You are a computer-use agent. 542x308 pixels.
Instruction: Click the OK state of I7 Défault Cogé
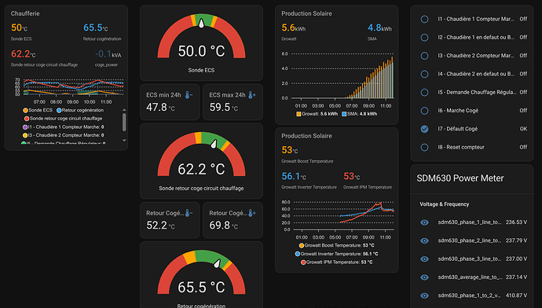click(524, 129)
